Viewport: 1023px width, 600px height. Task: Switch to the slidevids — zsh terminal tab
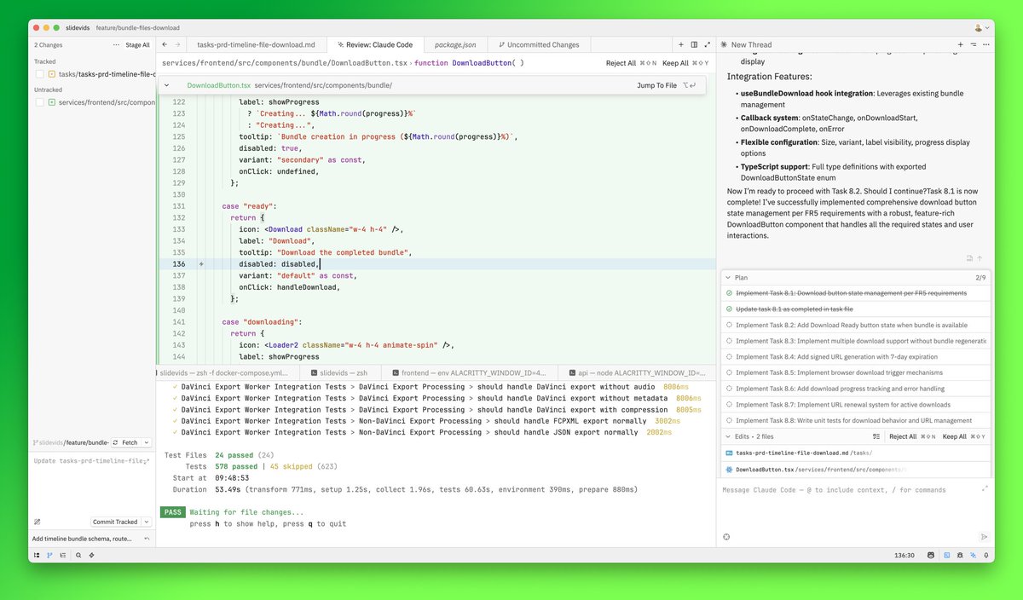tap(339, 372)
